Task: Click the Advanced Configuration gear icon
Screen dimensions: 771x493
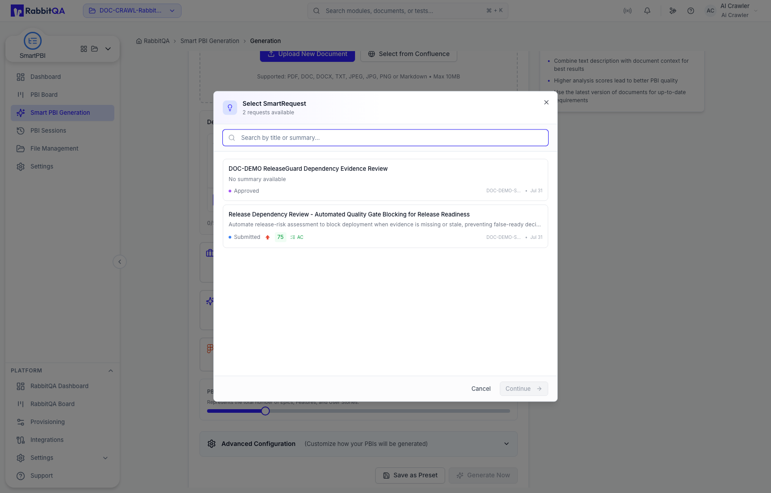Action: 212,444
